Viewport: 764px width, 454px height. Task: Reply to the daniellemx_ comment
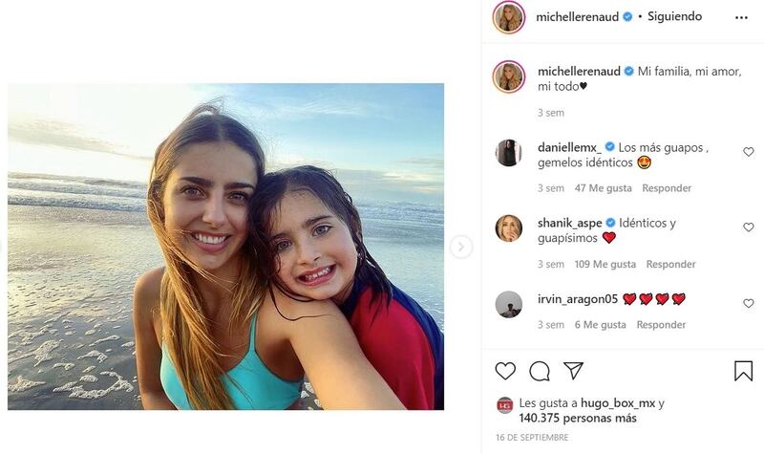coord(667,188)
